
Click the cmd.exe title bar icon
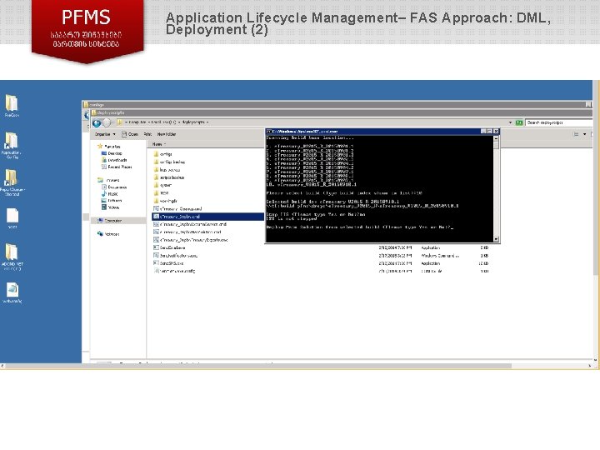(x=269, y=132)
